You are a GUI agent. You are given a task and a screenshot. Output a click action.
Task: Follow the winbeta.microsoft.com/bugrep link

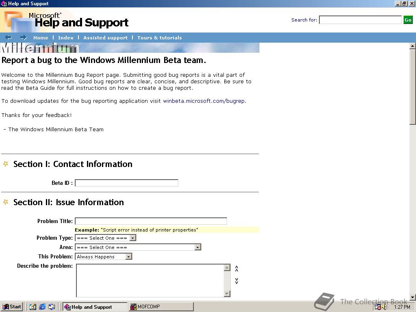tap(204, 101)
